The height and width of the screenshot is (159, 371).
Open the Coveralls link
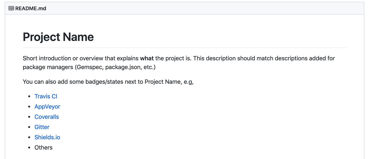(47, 117)
